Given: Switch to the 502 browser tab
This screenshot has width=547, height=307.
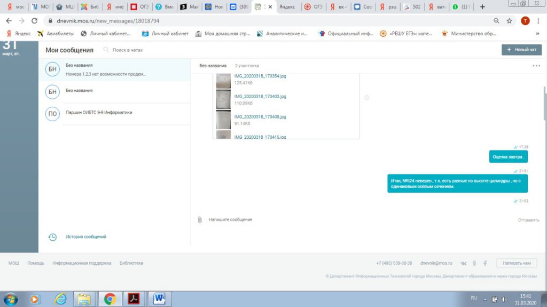Looking at the screenshot, I should [413, 6].
